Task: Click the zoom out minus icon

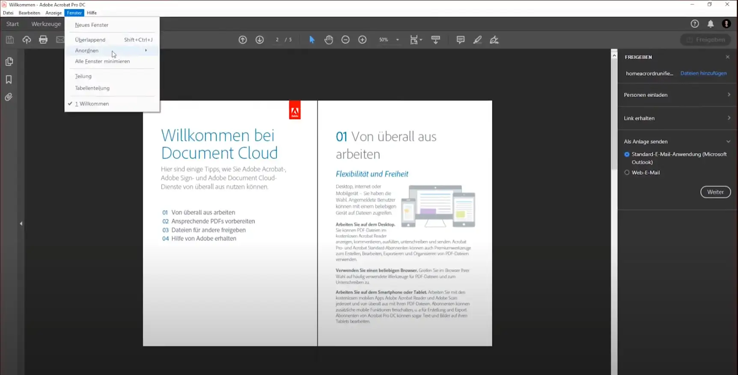Action: click(345, 40)
